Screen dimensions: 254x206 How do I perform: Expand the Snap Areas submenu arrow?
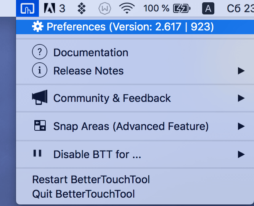tap(241, 126)
